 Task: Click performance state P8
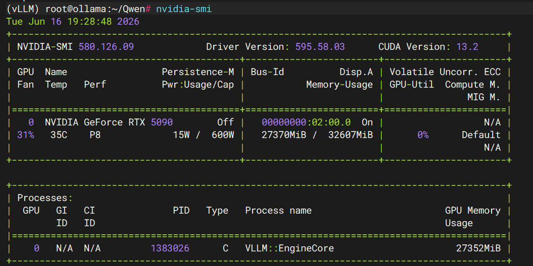pyautogui.click(x=95, y=135)
